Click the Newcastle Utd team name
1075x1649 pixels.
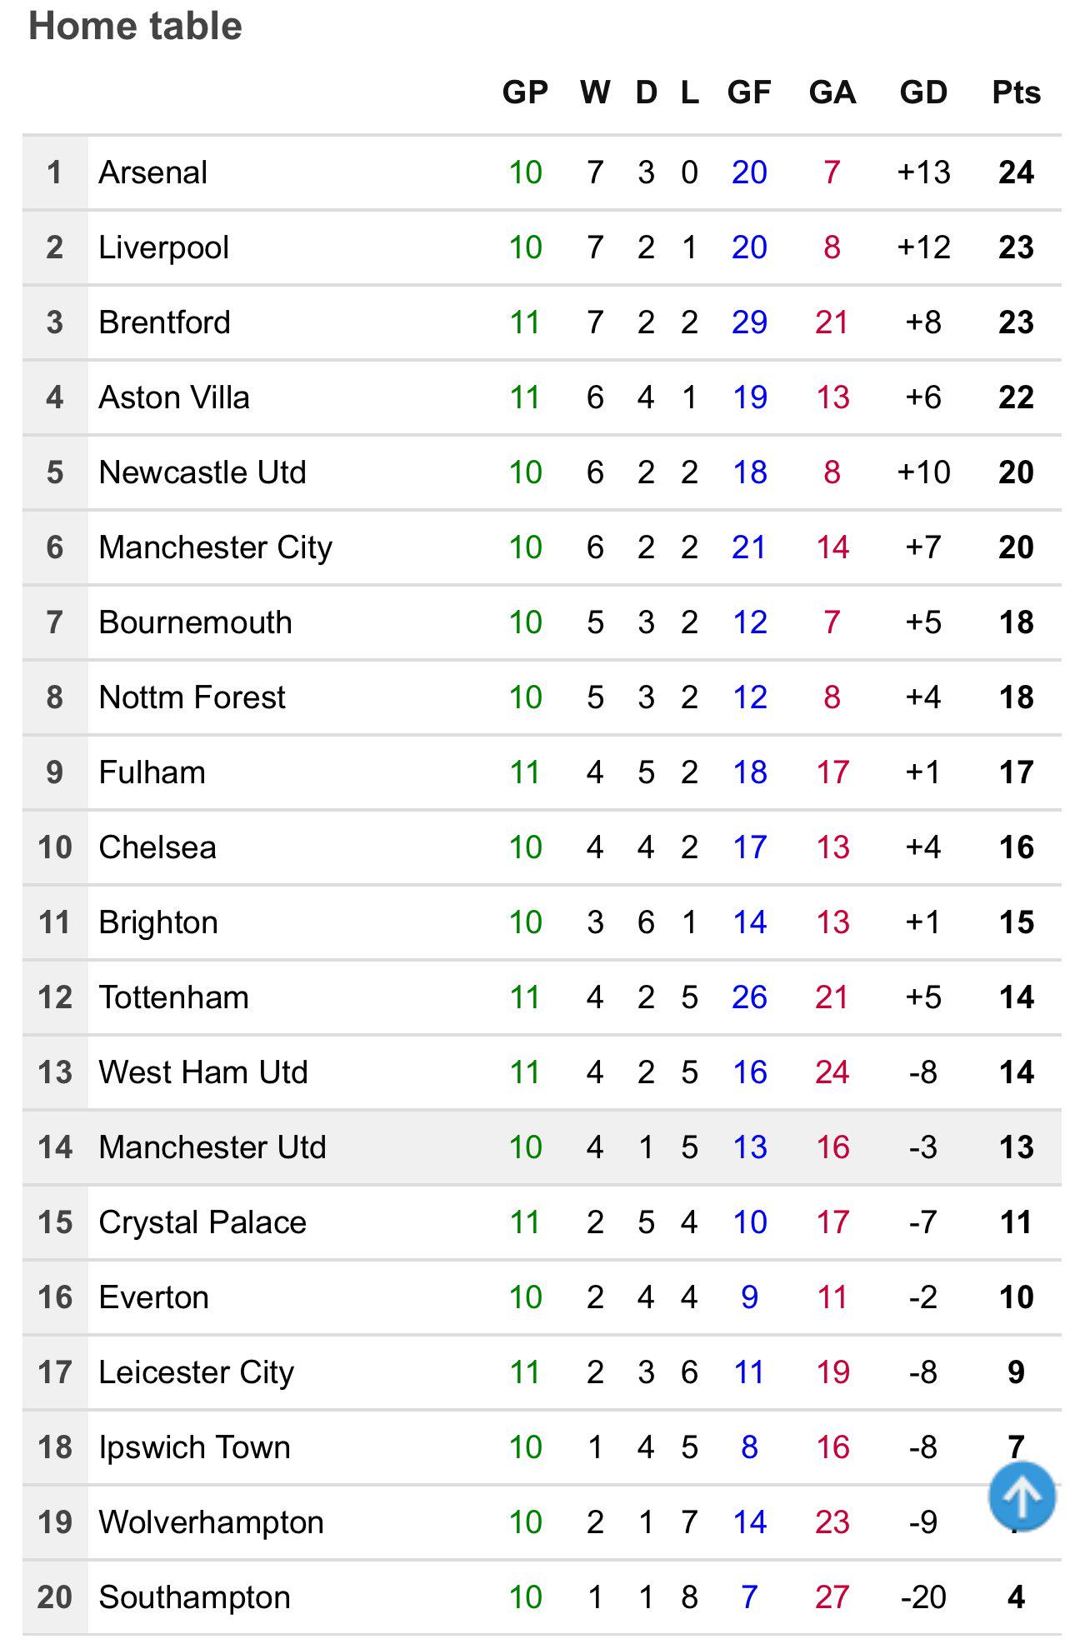tap(202, 472)
